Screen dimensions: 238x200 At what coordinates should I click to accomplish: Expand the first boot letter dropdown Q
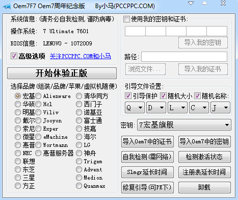pos(135,108)
